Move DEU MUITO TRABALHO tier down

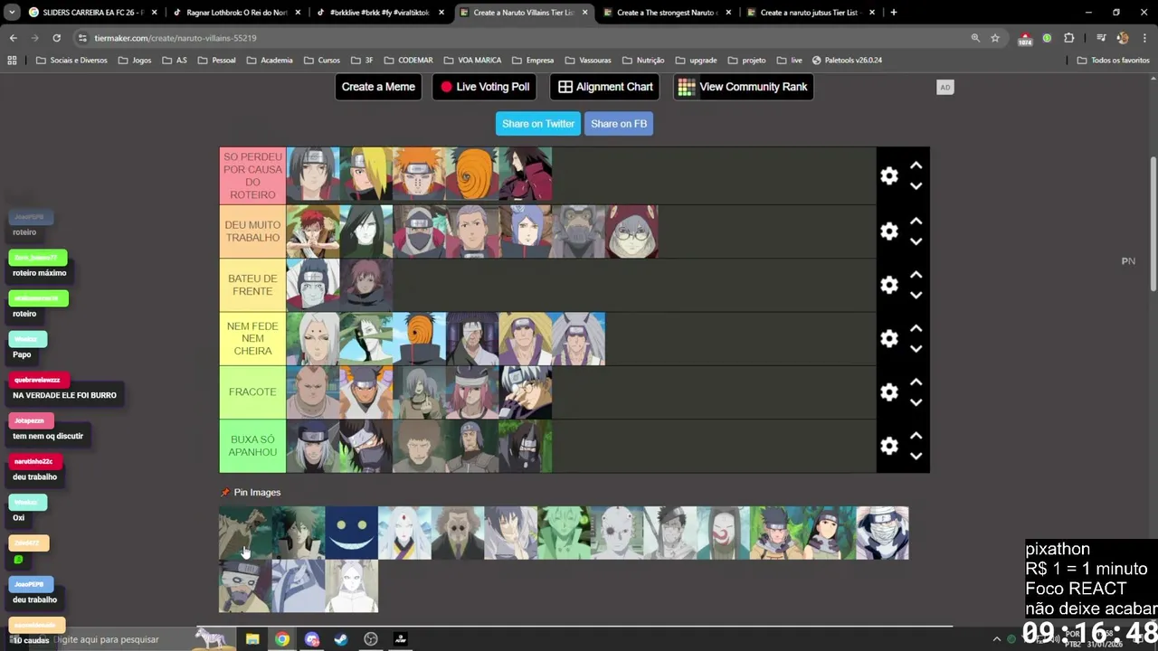pyautogui.click(x=916, y=241)
